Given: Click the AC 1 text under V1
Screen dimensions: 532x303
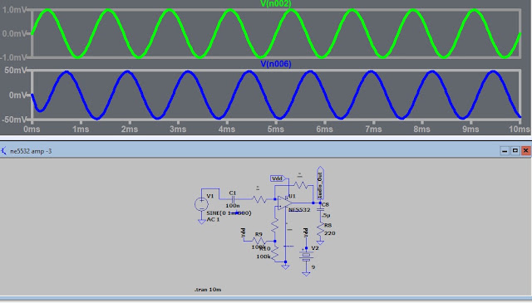Looking at the screenshot, I should [213, 219].
